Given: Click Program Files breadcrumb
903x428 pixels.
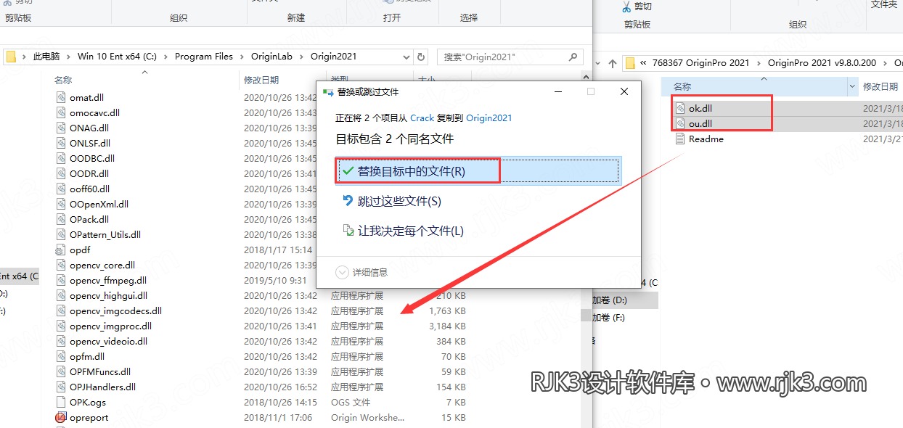Looking at the screenshot, I should [x=204, y=57].
